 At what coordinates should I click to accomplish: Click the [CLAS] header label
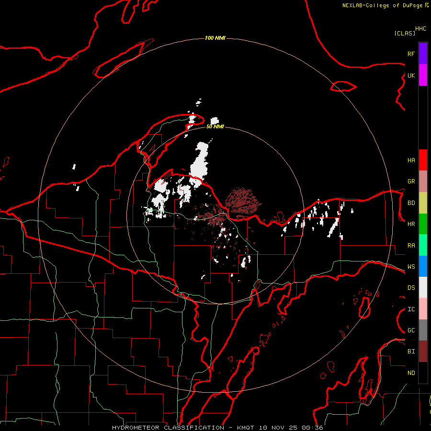point(404,33)
